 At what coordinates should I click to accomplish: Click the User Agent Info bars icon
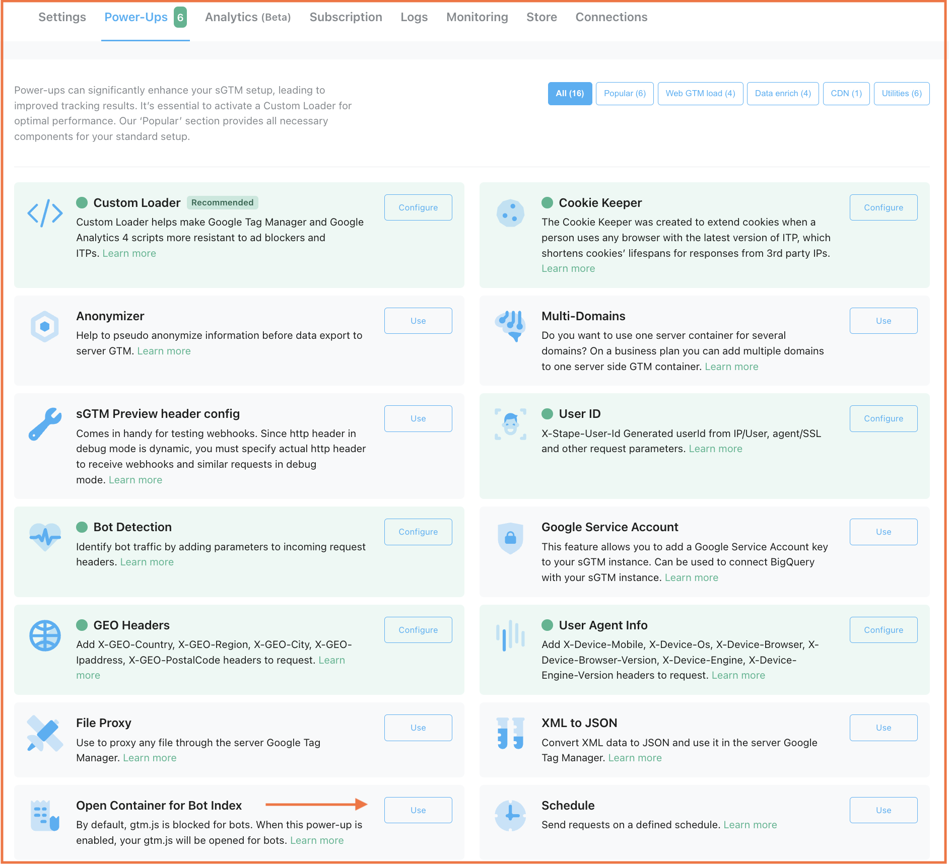point(510,635)
